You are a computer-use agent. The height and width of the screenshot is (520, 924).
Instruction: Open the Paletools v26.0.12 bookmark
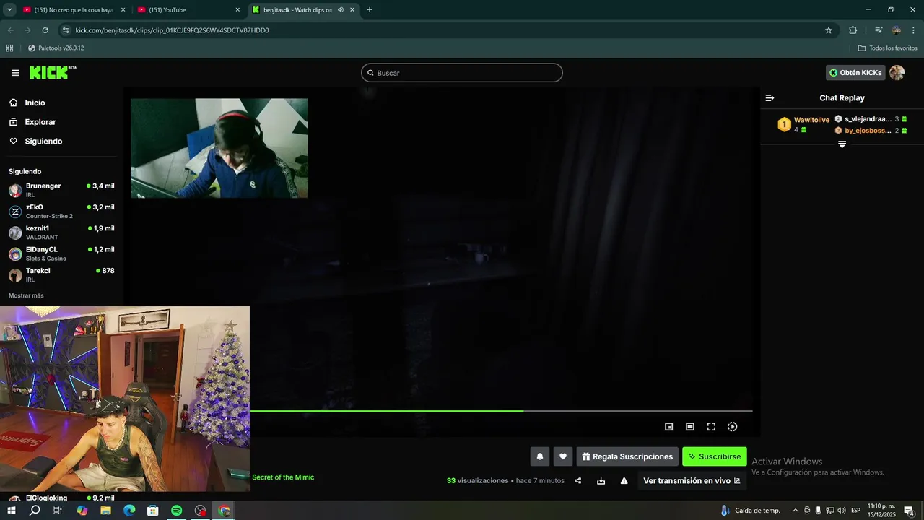point(56,48)
